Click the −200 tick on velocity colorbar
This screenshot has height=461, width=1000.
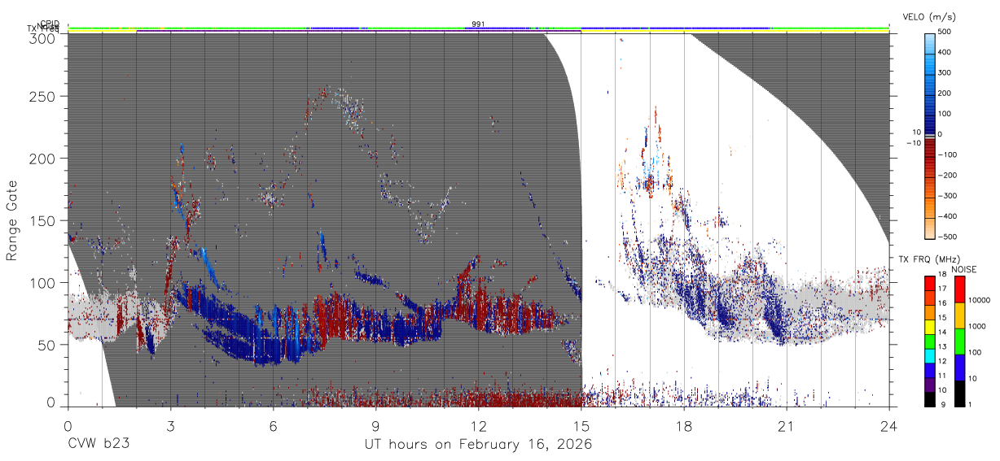[x=948, y=176]
